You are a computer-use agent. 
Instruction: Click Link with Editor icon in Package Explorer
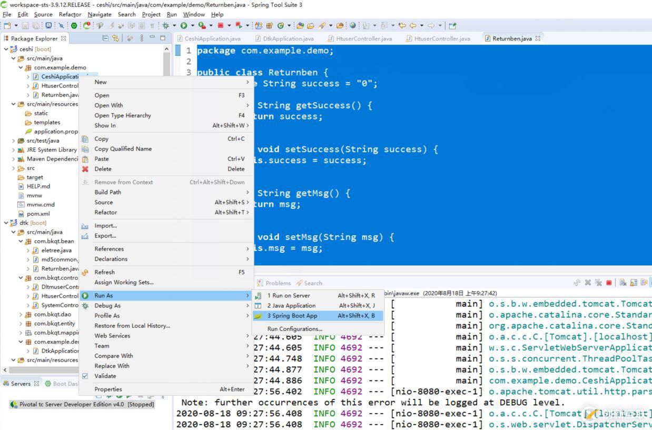click(115, 38)
